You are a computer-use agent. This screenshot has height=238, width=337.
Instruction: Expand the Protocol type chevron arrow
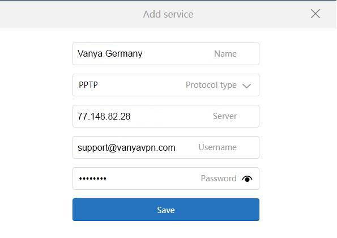[x=246, y=86]
